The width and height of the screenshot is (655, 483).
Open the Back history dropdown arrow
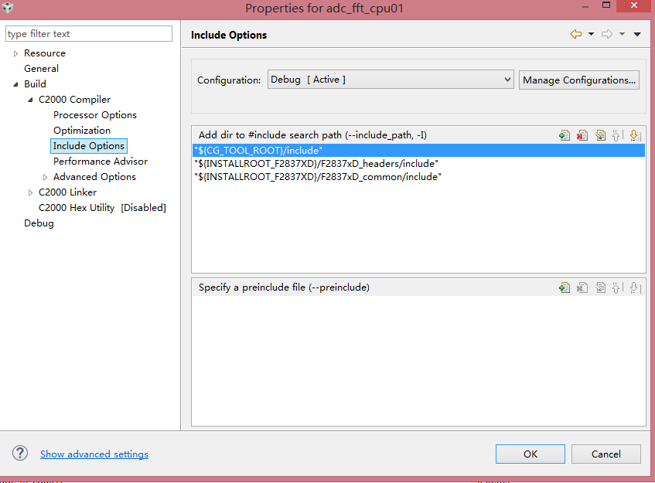(592, 34)
